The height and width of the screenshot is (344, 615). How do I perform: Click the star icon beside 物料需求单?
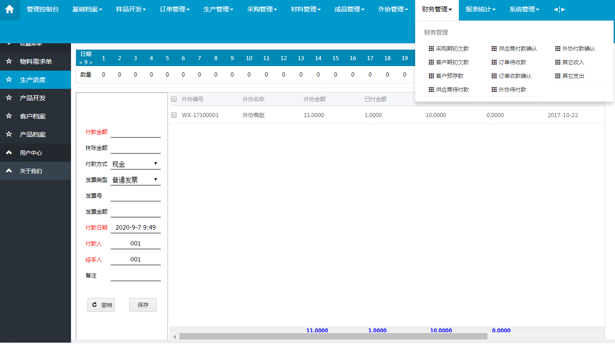[9, 62]
